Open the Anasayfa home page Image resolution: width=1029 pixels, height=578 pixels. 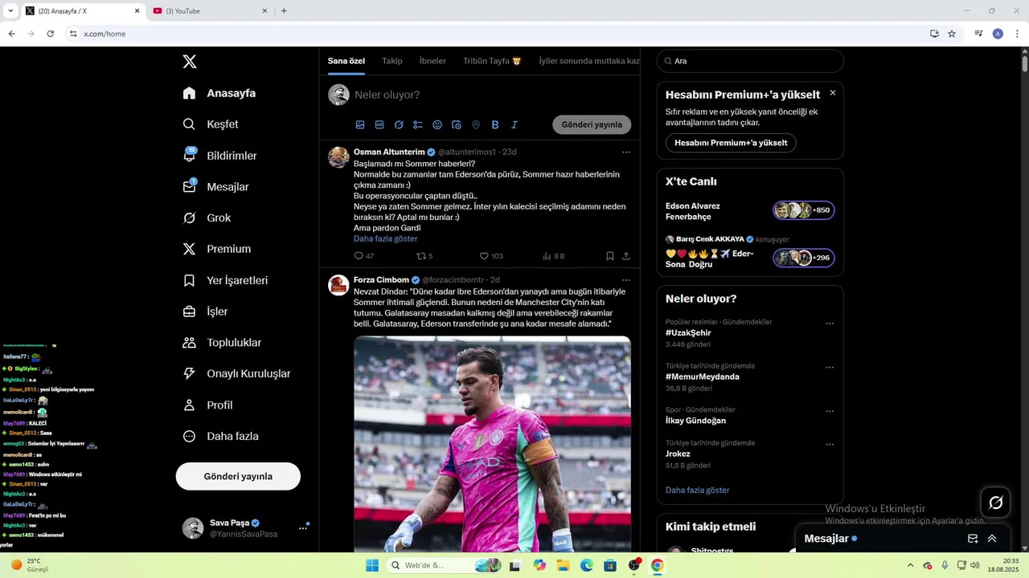pos(219,93)
